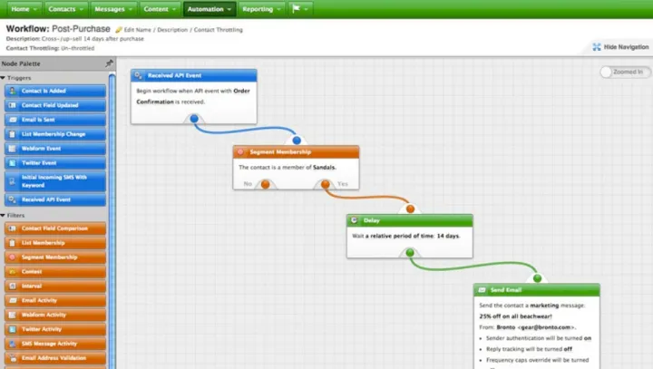Click the Twitter Event trigger icon

(x=13, y=163)
